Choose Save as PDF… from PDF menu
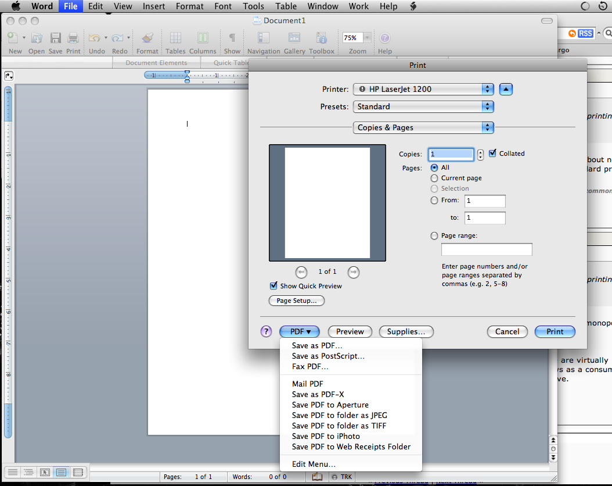The height and width of the screenshot is (486, 612). (317, 346)
